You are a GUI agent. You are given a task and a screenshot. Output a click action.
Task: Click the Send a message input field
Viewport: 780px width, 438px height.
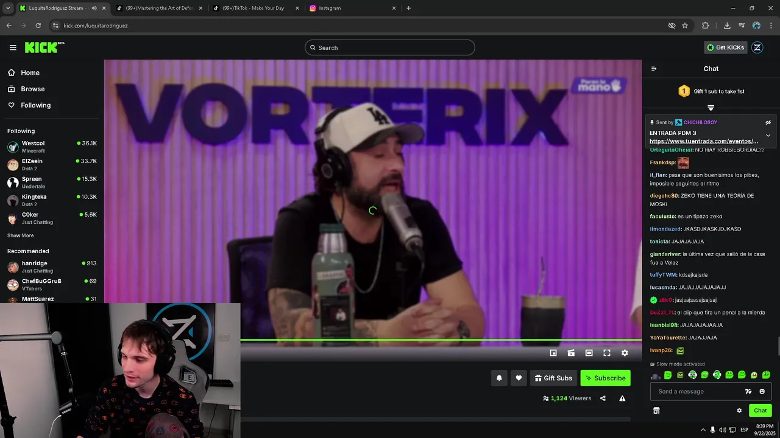(711, 391)
